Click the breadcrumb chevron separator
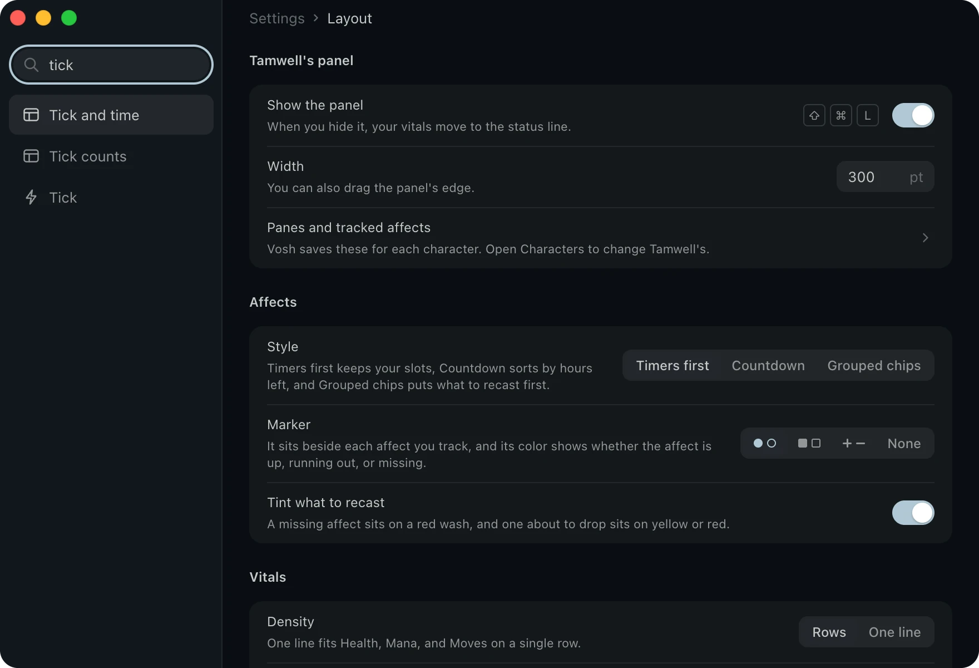 click(316, 18)
